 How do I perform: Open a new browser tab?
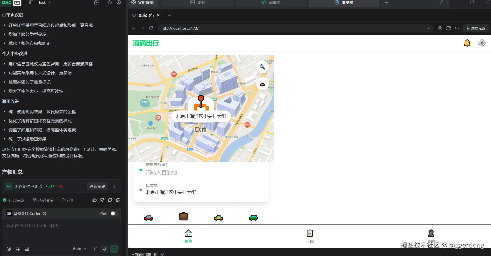[169, 16]
